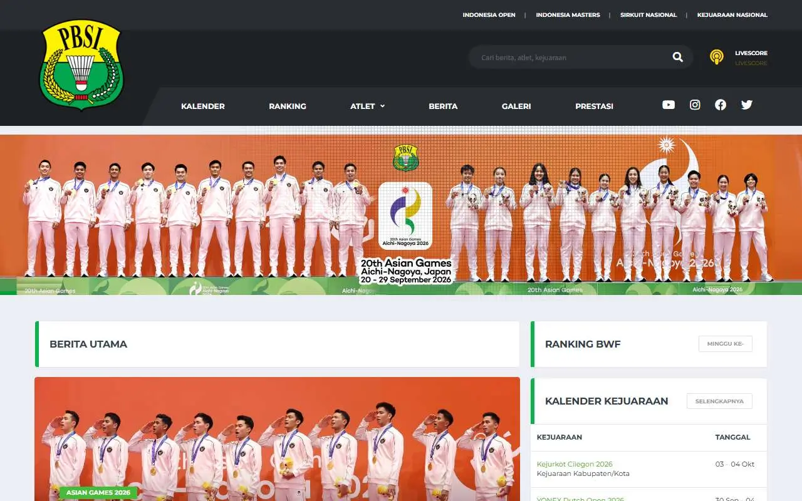802x501 pixels.
Task: Click the MINGGU KE- button
Action: [726, 344]
